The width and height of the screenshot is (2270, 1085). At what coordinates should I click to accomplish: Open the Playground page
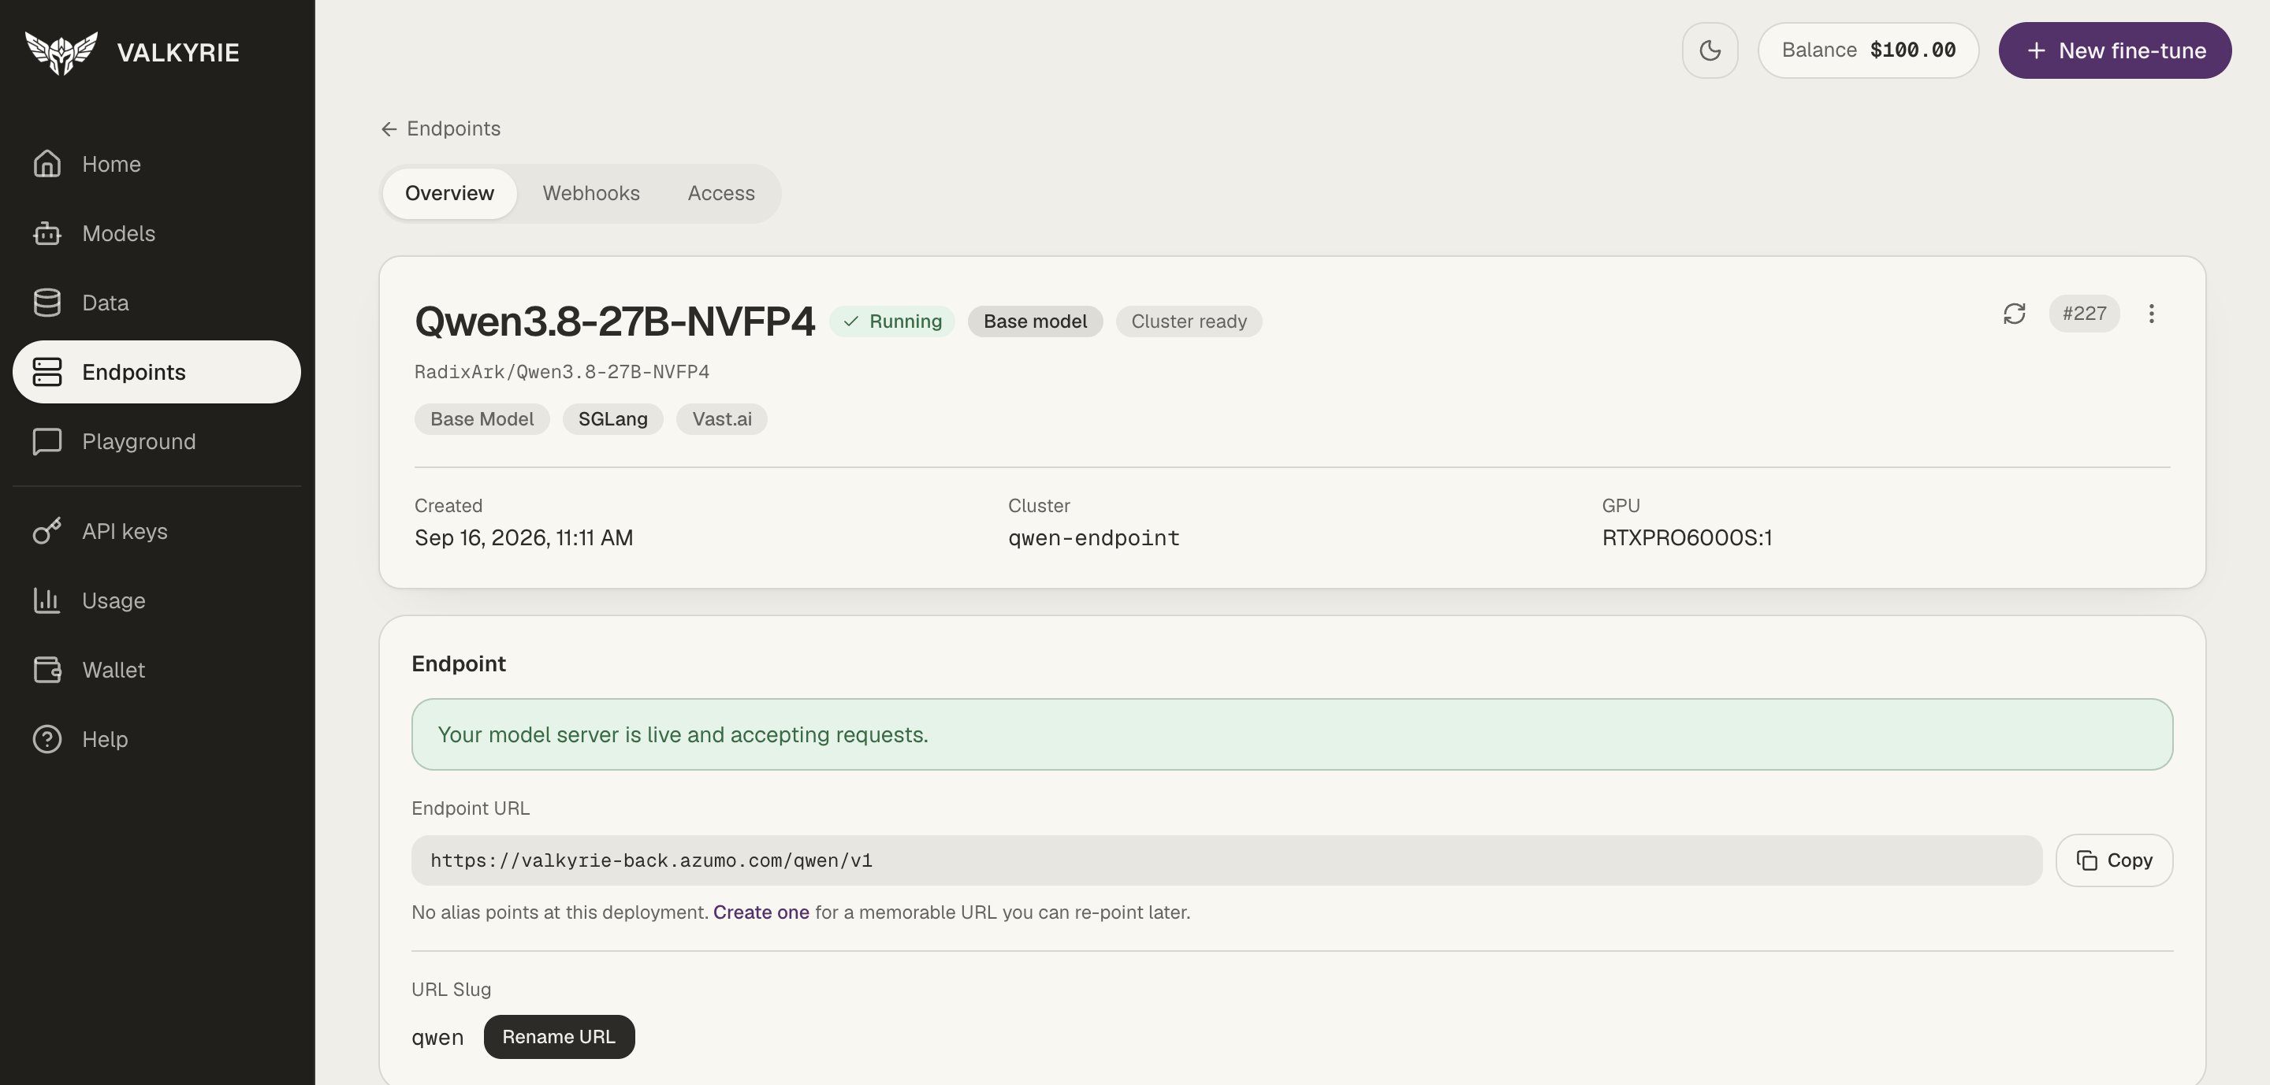pyautogui.click(x=156, y=441)
